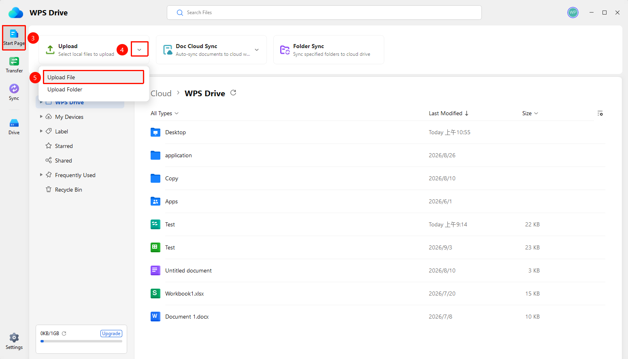628x359 pixels.
Task: Choose Upload File from menu
Action: click(x=94, y=77)
